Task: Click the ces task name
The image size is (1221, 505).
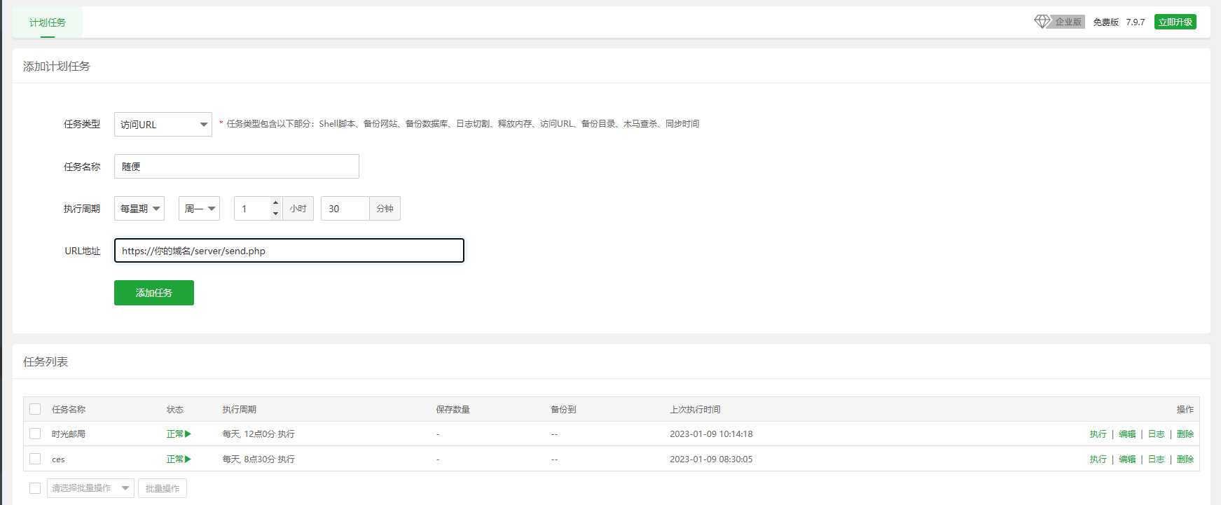Action: 58,459
